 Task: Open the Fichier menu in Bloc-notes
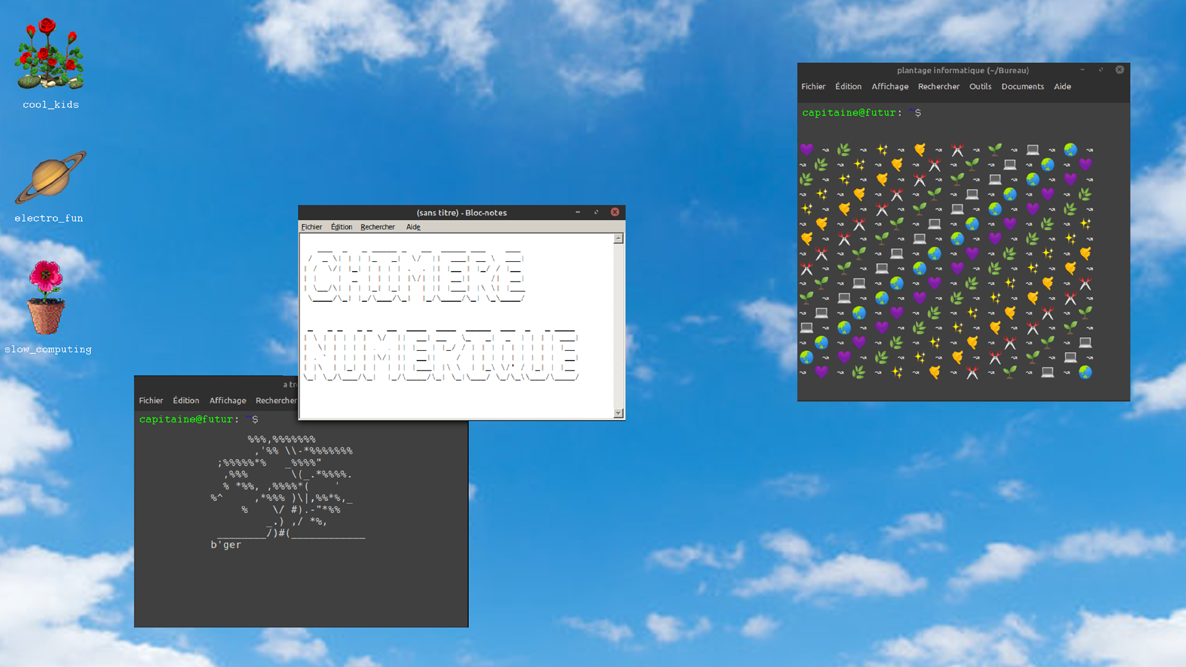click(311, 227)
